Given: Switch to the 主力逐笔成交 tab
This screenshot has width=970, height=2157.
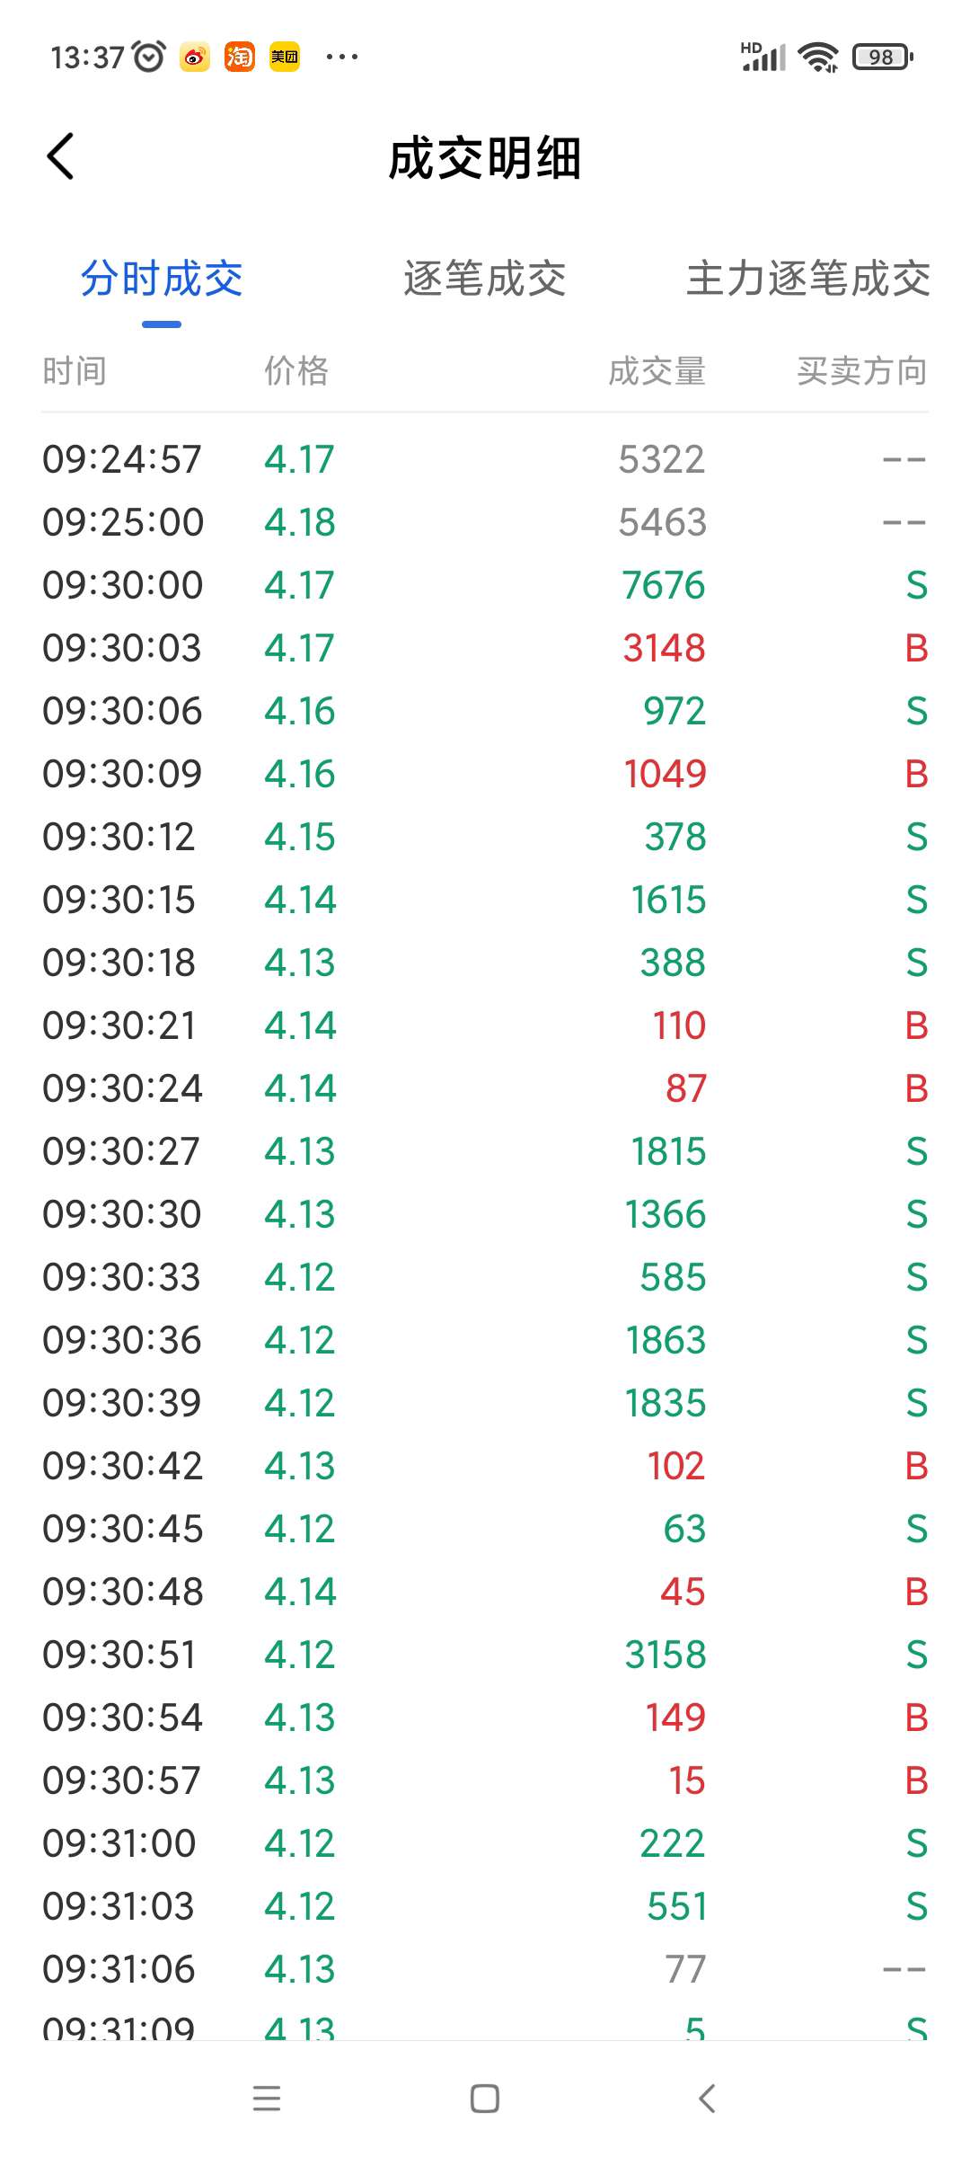Looking at the screenshot, I should tap(808, 279).
